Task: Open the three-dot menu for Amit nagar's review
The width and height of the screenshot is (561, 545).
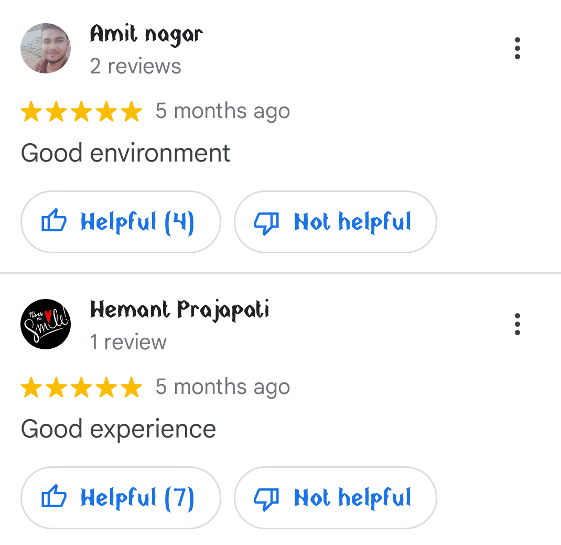Action: coord(517,48)
